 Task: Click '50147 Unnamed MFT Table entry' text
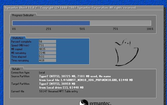(59, 91)
